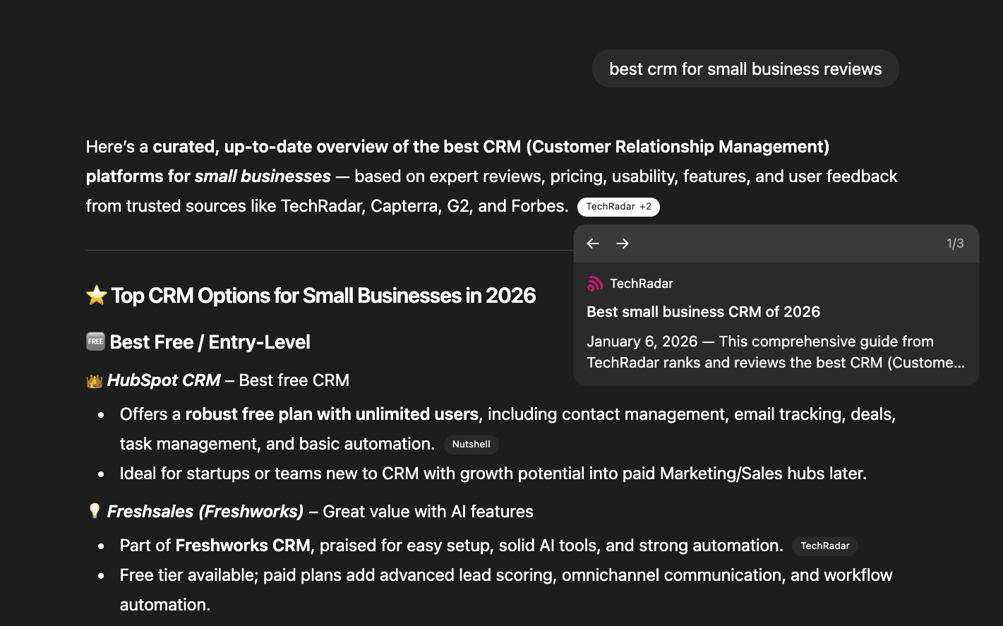Viewport: 1003px width, 626px height.
Task: Click the TechRadar source name in popup
Action: pyautogui.click(x=641, y=284)
